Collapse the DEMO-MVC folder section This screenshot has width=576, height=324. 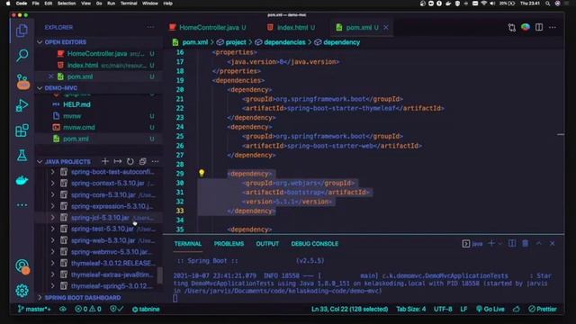[x=40, y=88]
